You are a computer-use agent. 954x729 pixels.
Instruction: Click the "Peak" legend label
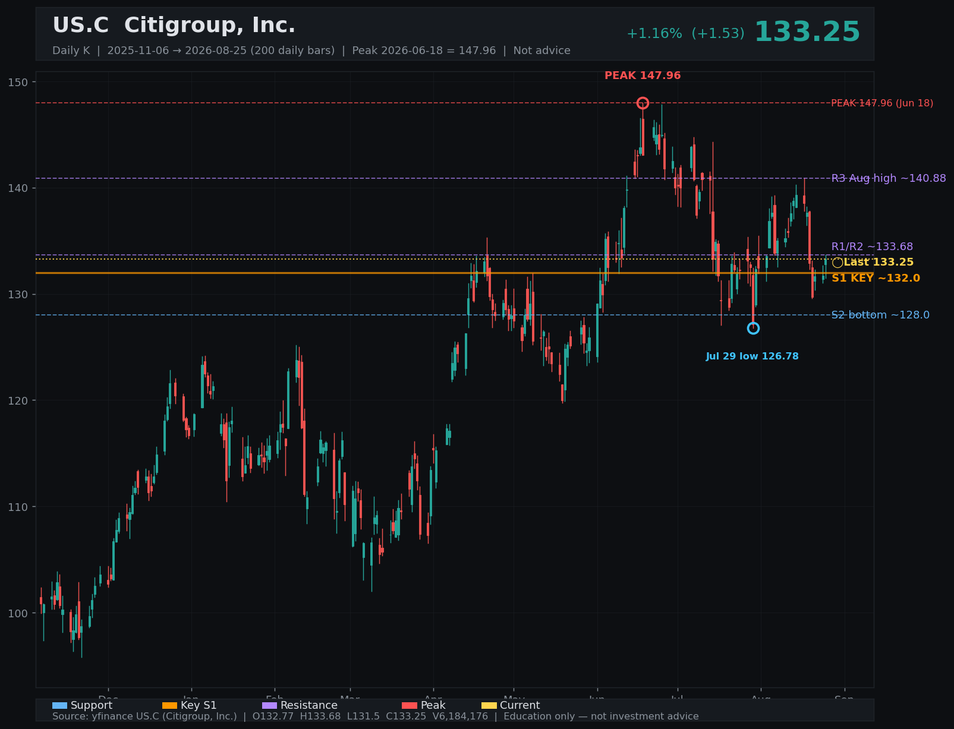point(433,705)
